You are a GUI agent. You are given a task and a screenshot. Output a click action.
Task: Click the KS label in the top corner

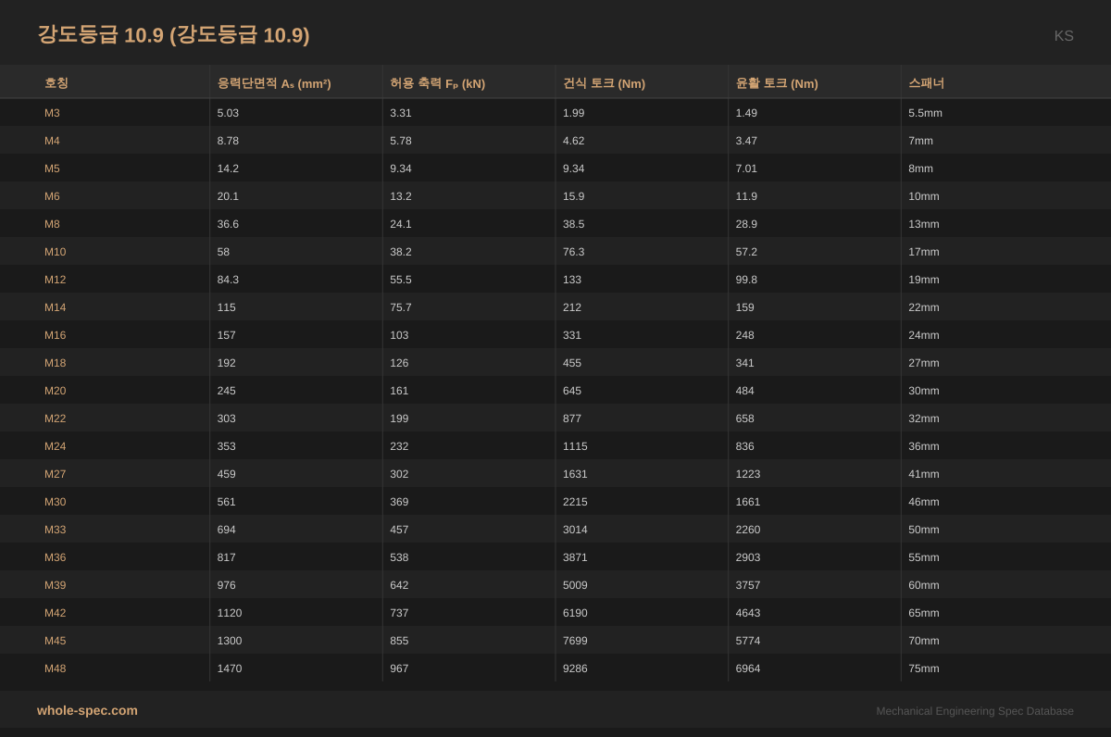click(x=1063, y=36)
